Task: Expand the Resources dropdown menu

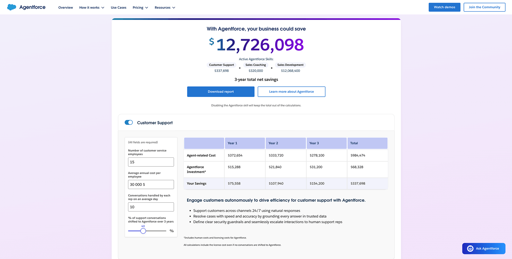Action: pyautogui.click(x=165, y=7)
